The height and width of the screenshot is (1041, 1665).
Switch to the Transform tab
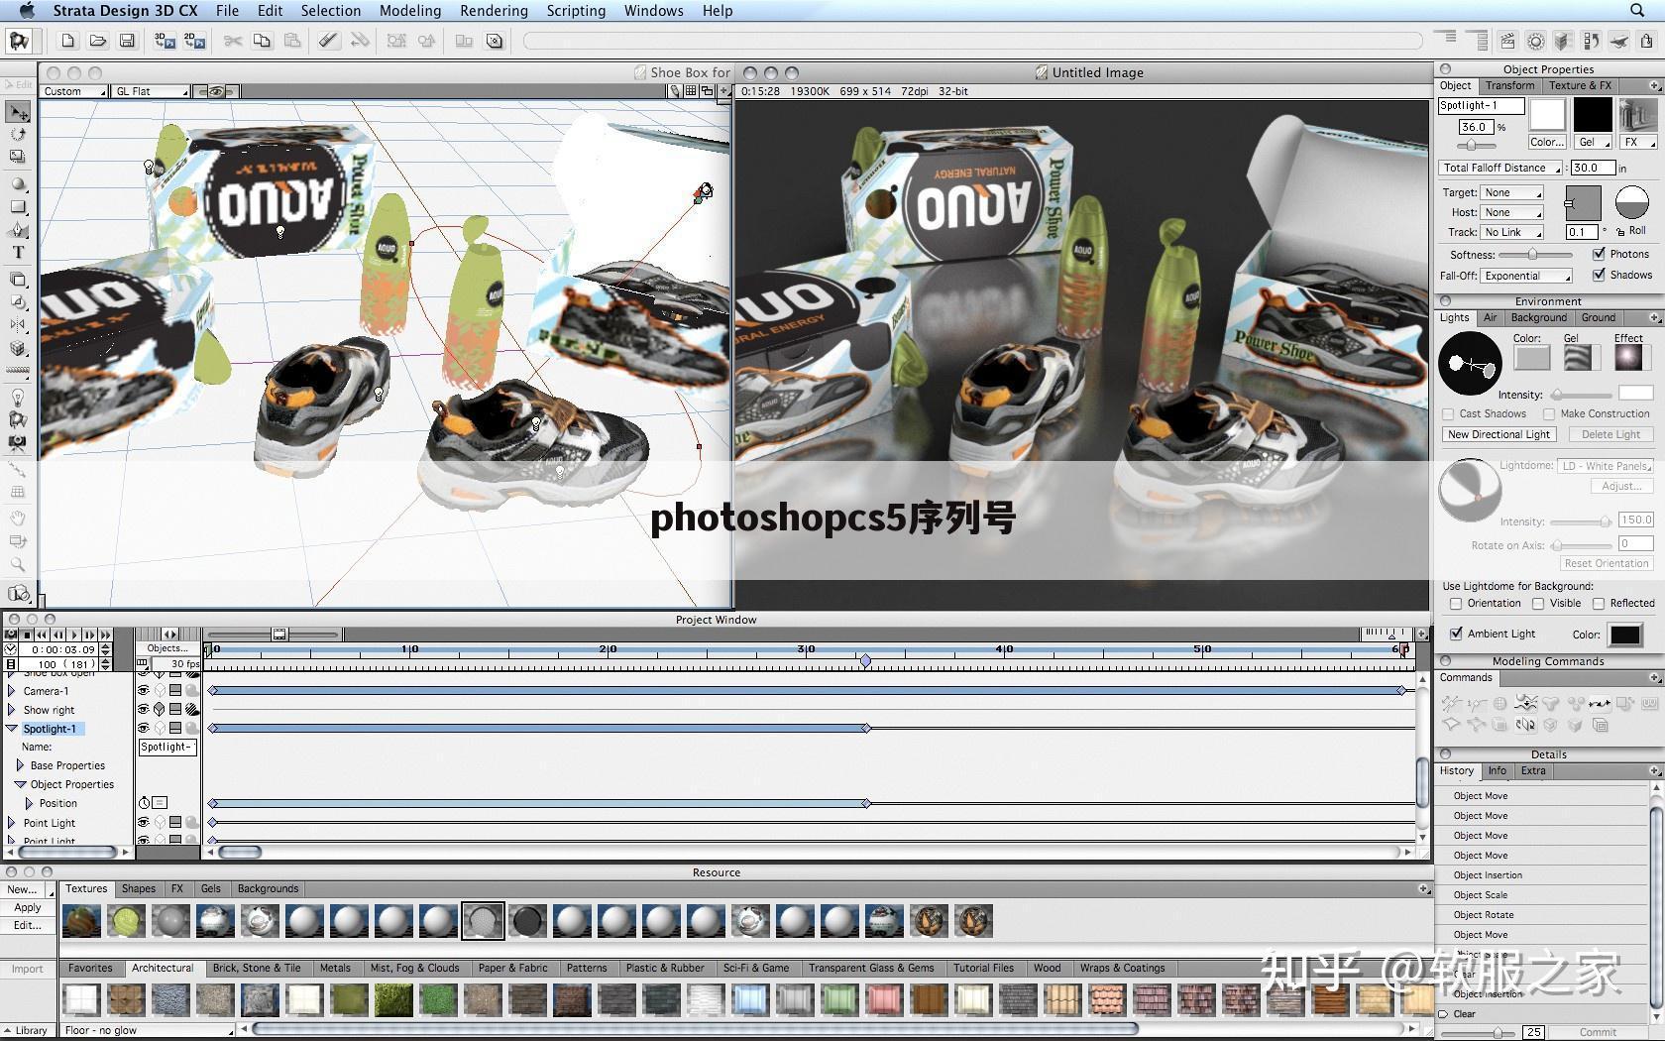[x=1509, y=86]
